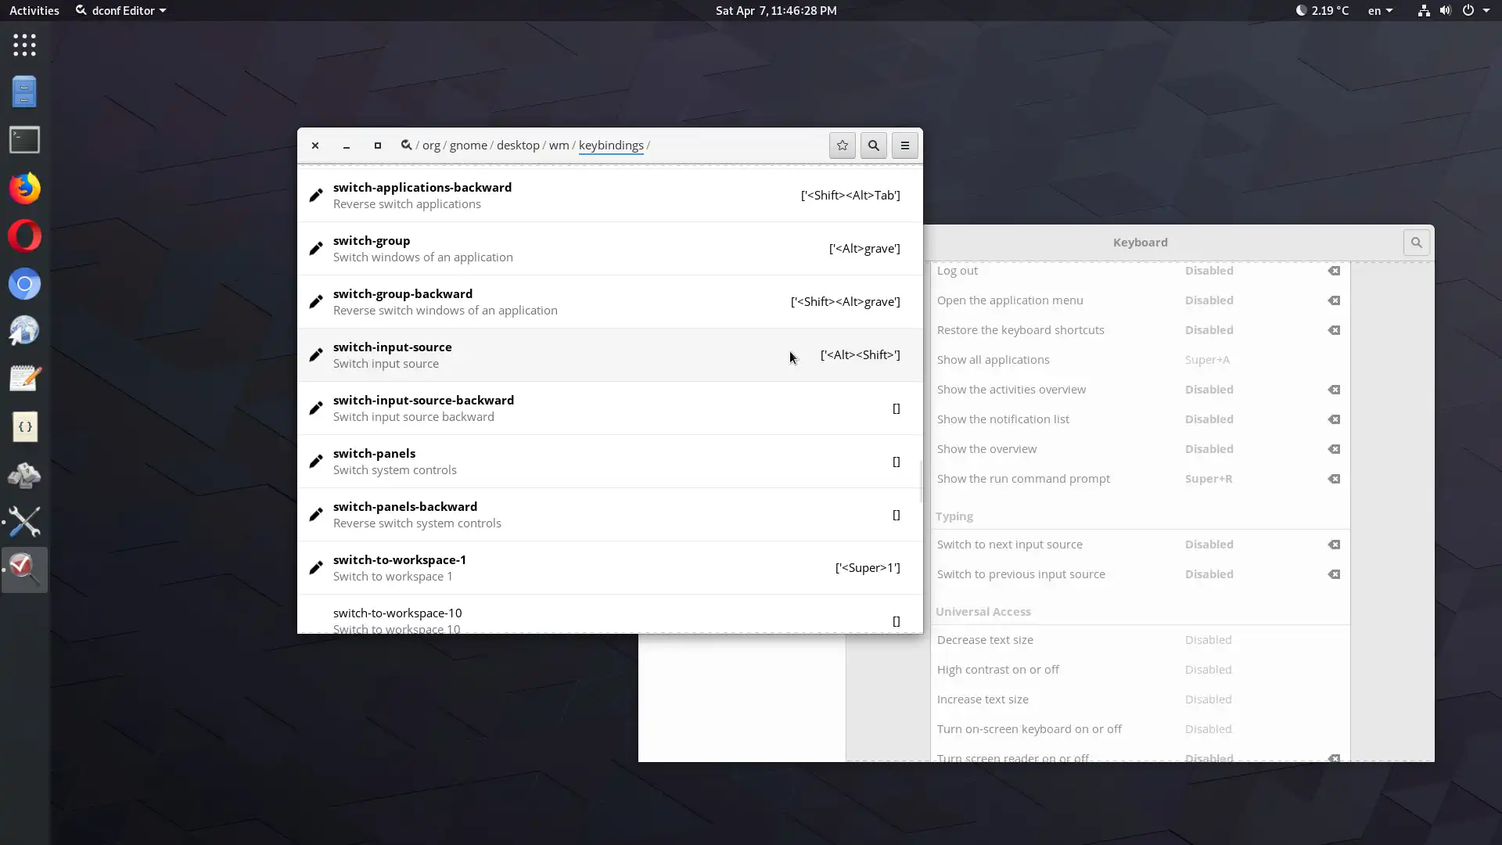This screenshot has width=1502, height=845.
Task: Click edit pencil for switch-input-source
Action: 316,355
